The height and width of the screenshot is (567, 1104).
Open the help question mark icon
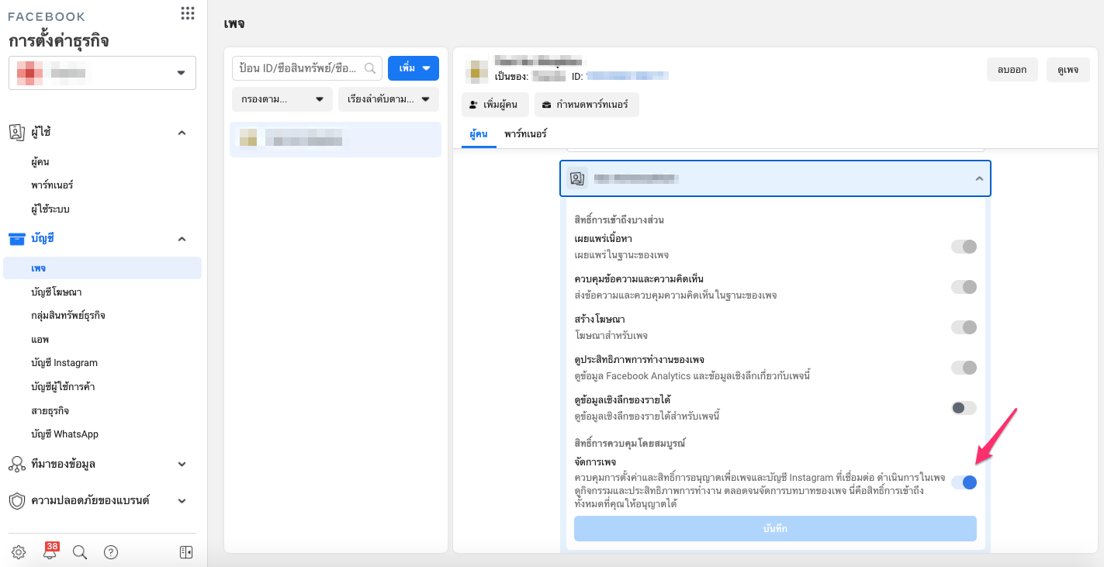111,552
